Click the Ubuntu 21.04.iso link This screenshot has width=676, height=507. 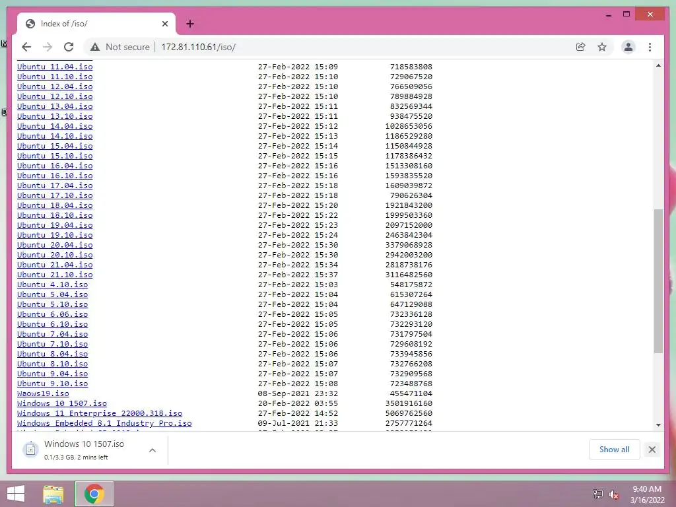point(55,265)
